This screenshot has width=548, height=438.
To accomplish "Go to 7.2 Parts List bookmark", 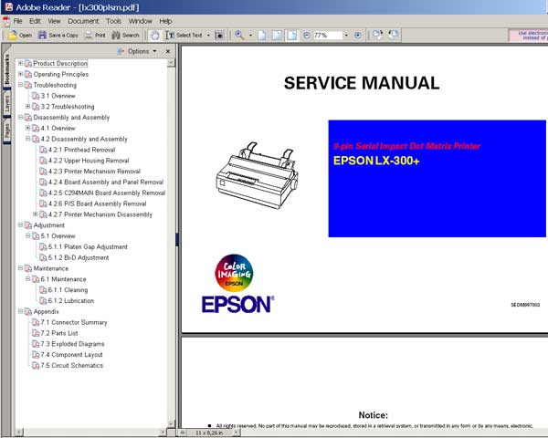I will click(59, 333).
